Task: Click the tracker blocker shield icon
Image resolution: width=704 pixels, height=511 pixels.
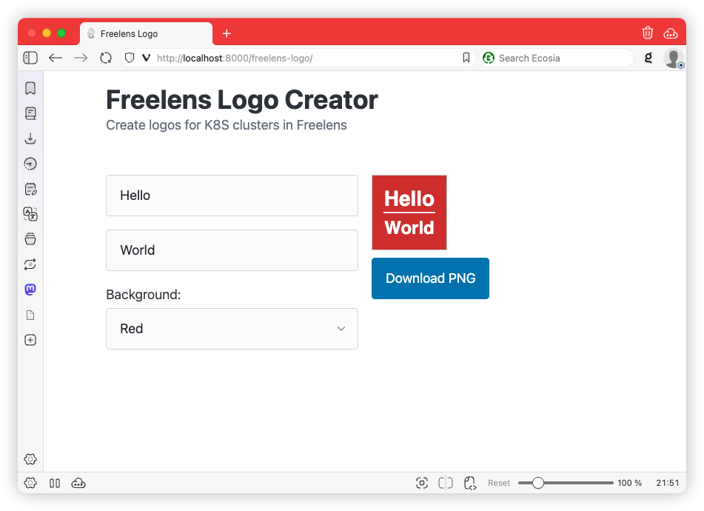Action: coord(130,58)
